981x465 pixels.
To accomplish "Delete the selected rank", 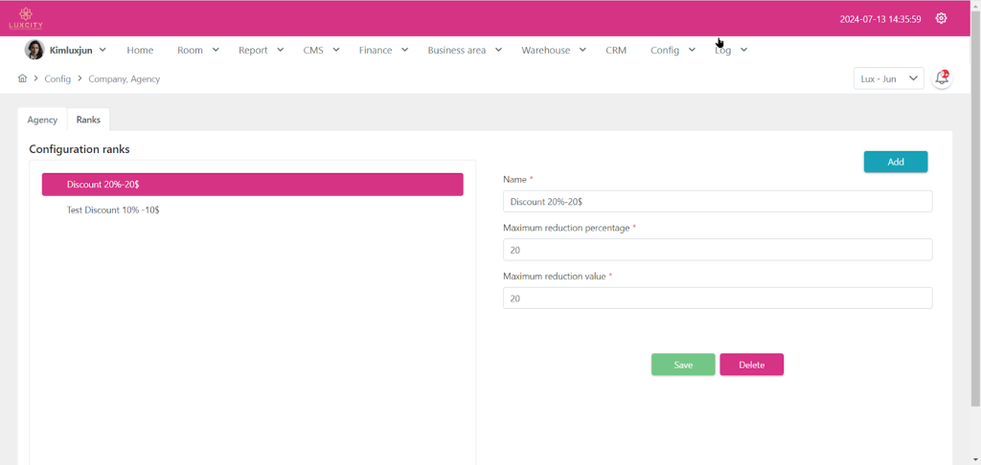I will coord(751,365).
